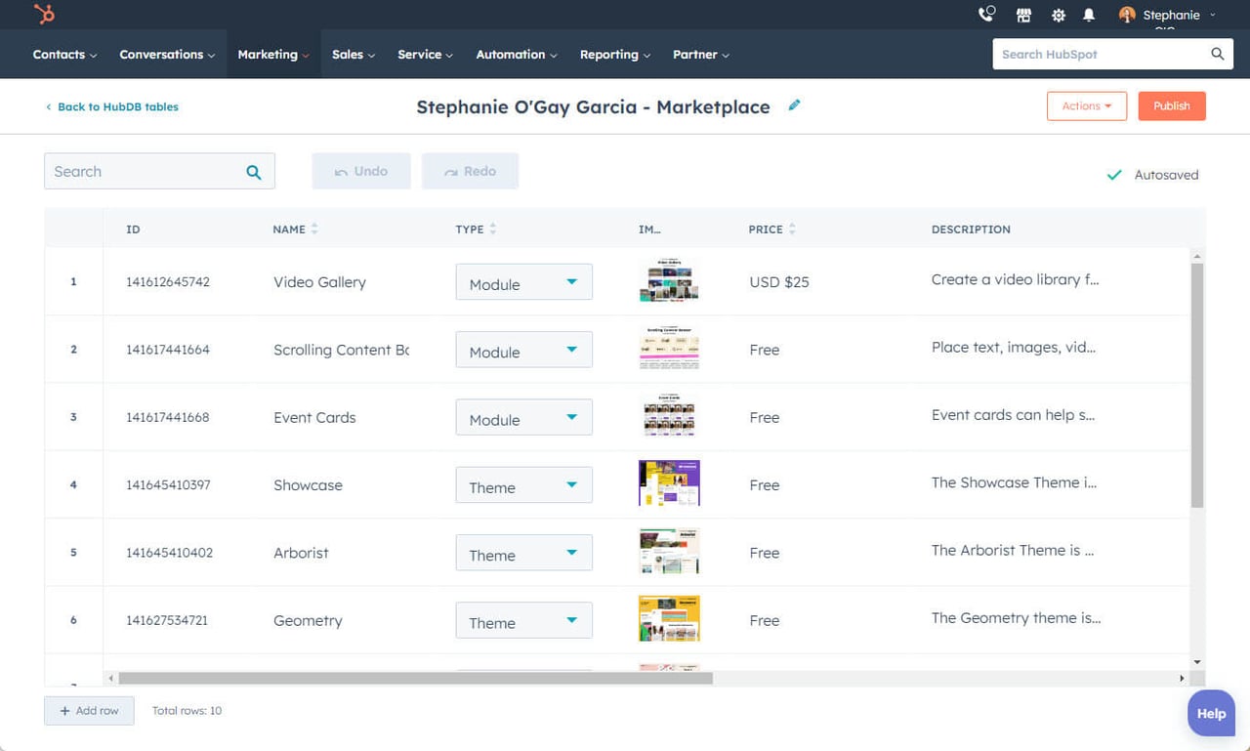Click the Scrolling Content image thumbnail

669,348
